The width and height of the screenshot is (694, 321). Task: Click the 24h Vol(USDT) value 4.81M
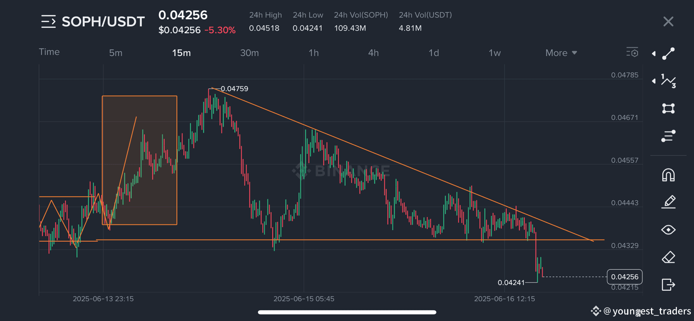410,28
